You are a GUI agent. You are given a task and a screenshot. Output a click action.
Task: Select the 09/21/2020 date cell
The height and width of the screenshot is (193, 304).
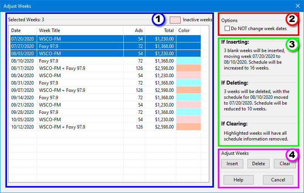click(22, 105)
